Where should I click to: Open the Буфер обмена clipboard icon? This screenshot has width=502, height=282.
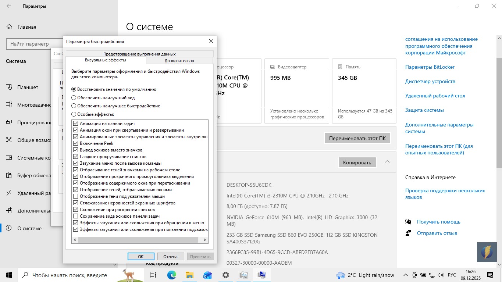click(9, 175)
